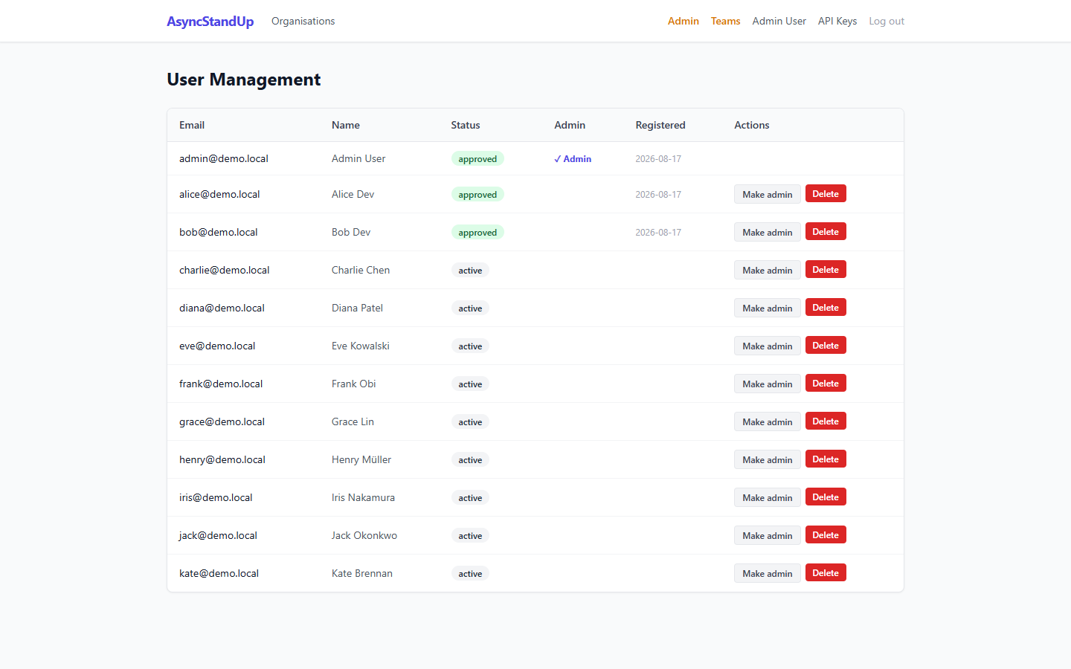This screenshot has height=669, width=1071.
Task: Promote Eve Kowalski to admin
Action: pos(767,346)
